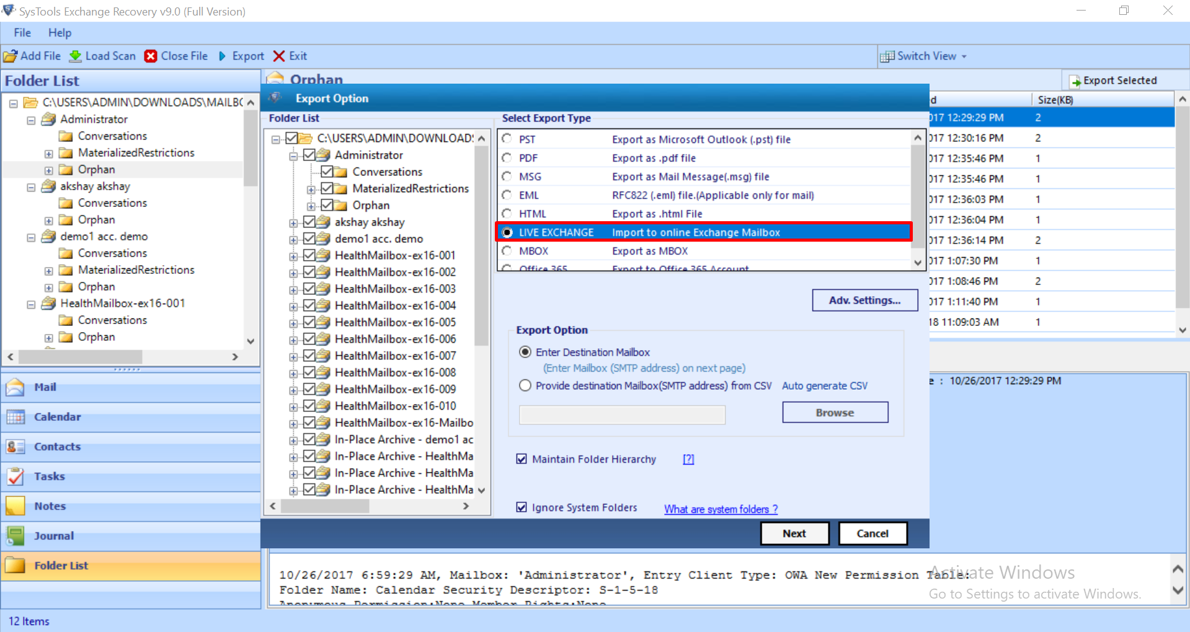The image size is (1190, 632).
Task: Click the HealthMailbox-ex16-001 mailbox icon in main tree
Action: pyautogui.click(x=48, y=303)
